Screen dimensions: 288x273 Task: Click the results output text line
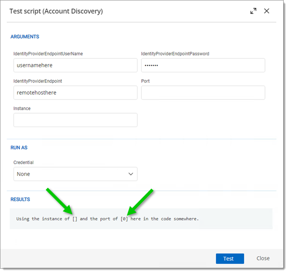pyautogui.click(x=107, y=219)
